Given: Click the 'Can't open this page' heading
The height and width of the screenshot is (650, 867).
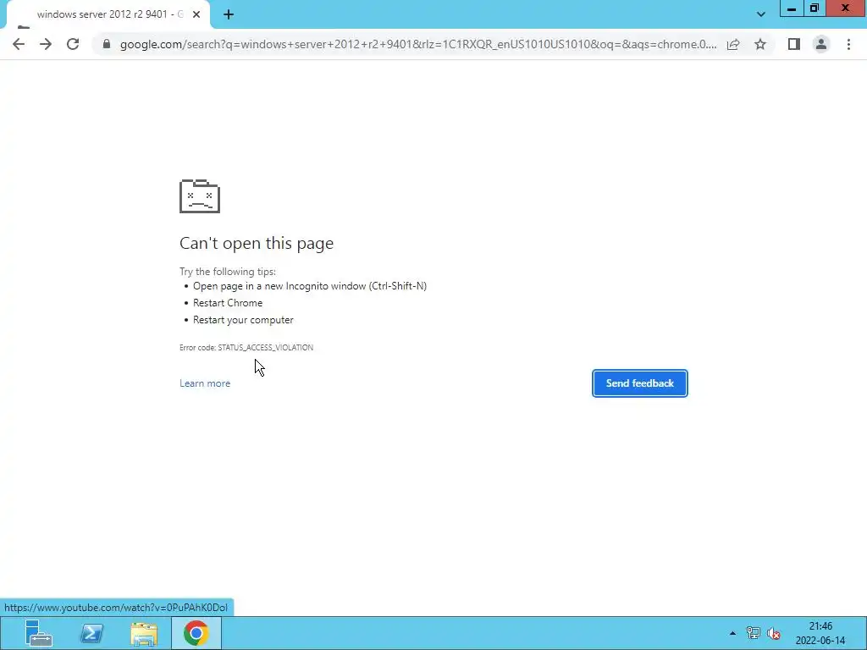Looking at the screenshot, I should coord(257,243).
